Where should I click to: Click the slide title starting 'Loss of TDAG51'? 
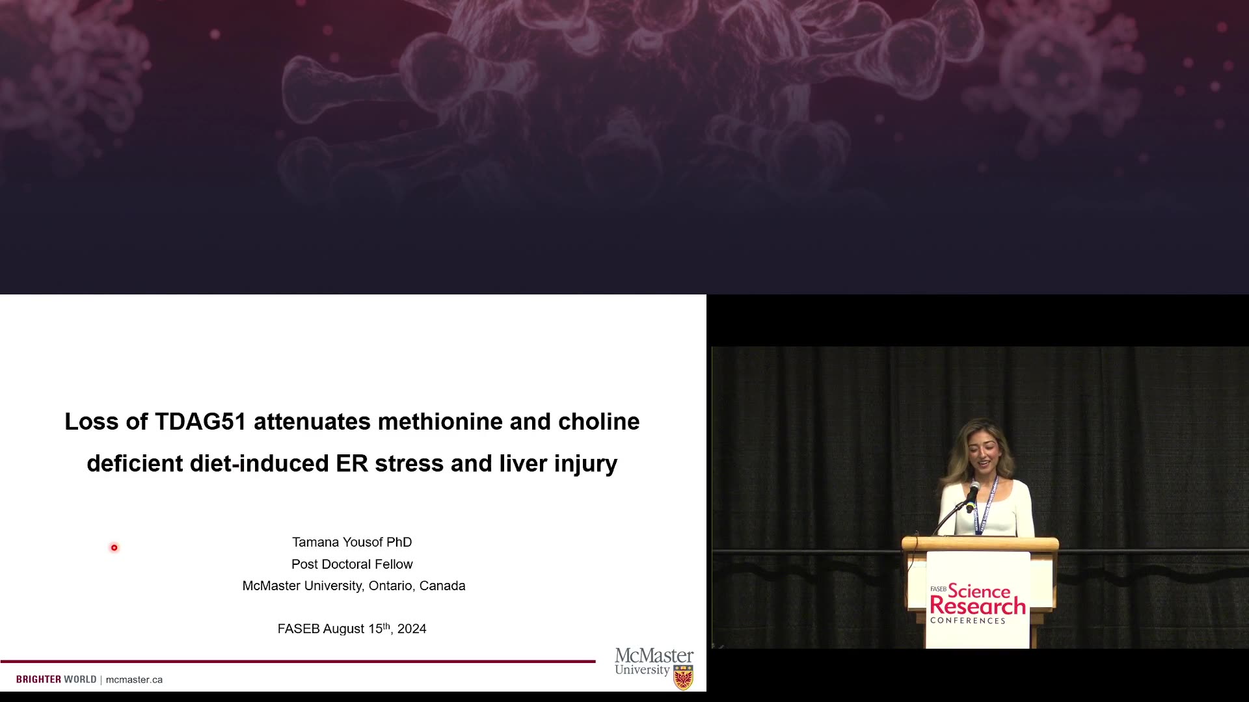tap(352, 442)
